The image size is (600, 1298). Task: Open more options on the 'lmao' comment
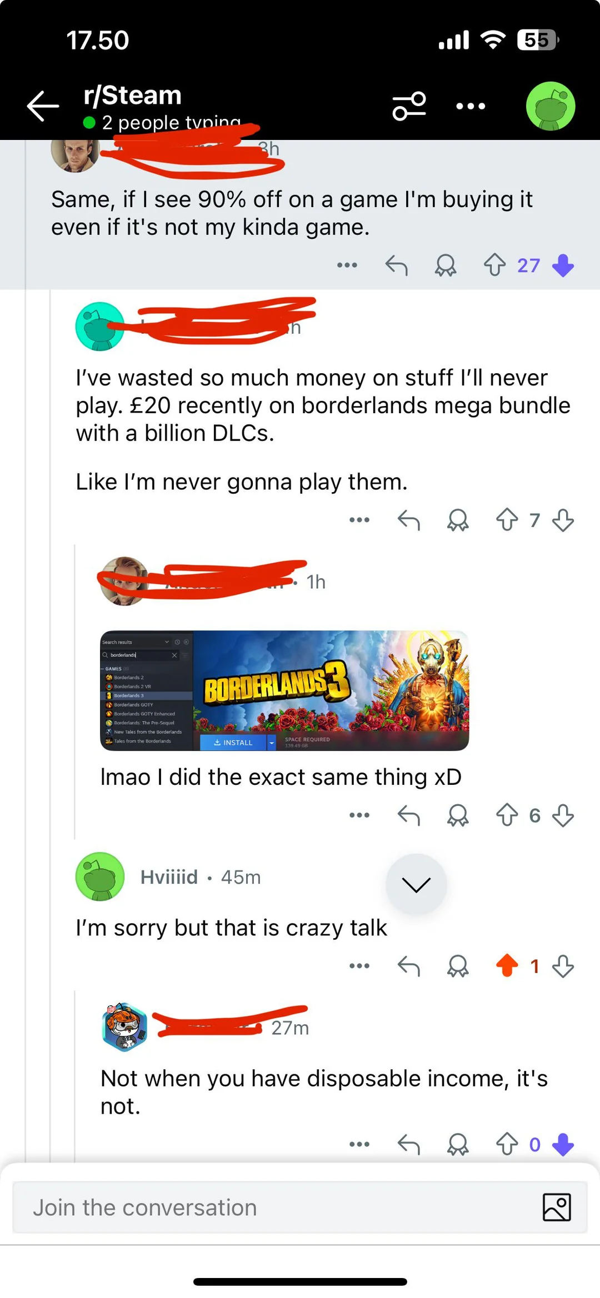[359, 815]
